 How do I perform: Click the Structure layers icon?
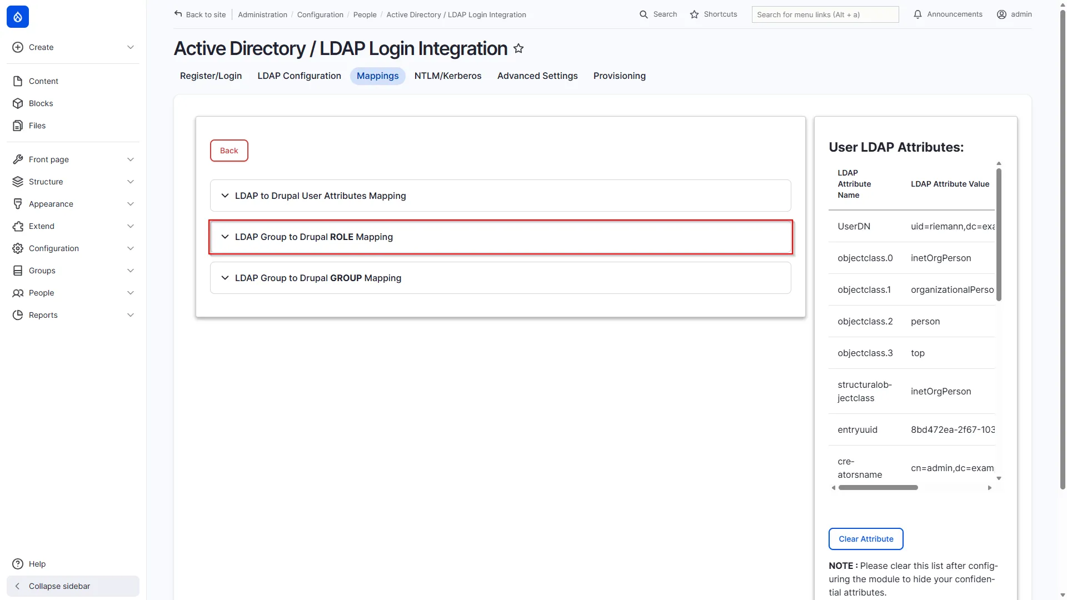[x=18, y=182]
